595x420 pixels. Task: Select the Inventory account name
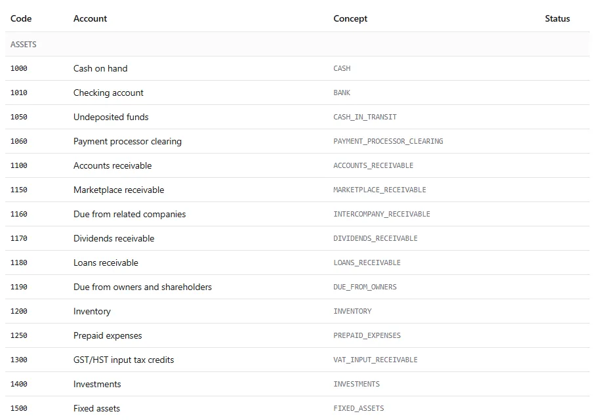(92, 312)
